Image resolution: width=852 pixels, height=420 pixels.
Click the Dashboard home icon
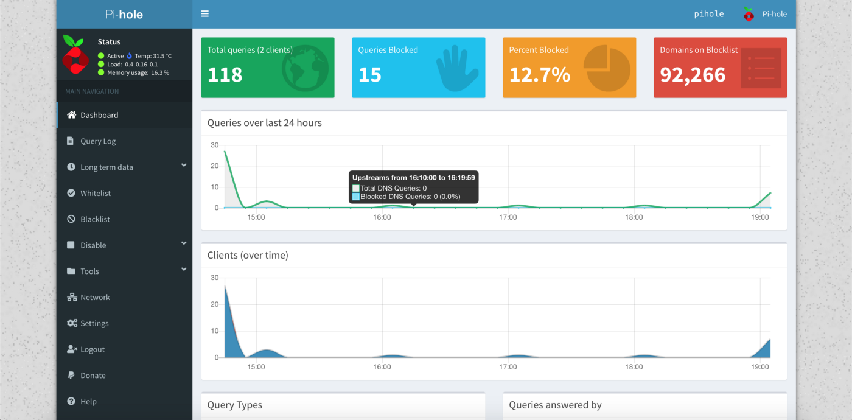pyautogui.click(x=72, y=114)
